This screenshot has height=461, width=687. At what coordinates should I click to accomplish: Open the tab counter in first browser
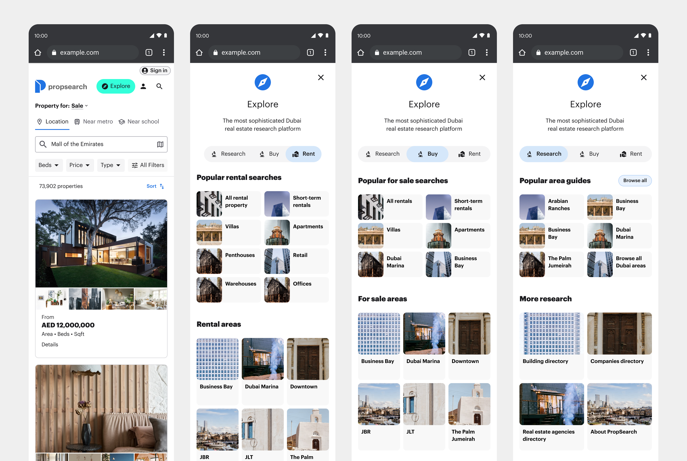(149, 52)
